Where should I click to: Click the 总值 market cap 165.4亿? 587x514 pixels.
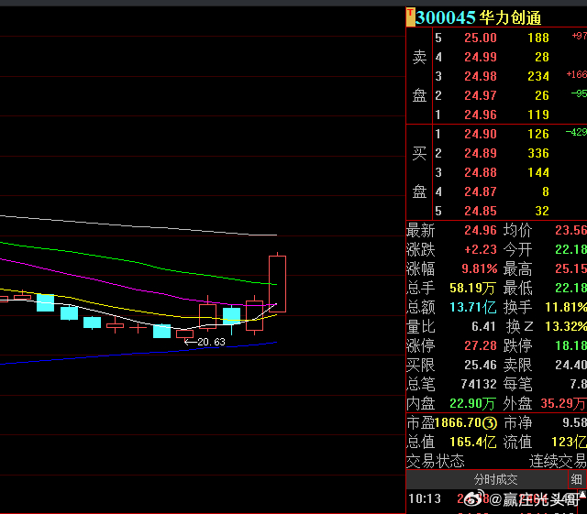472,443
